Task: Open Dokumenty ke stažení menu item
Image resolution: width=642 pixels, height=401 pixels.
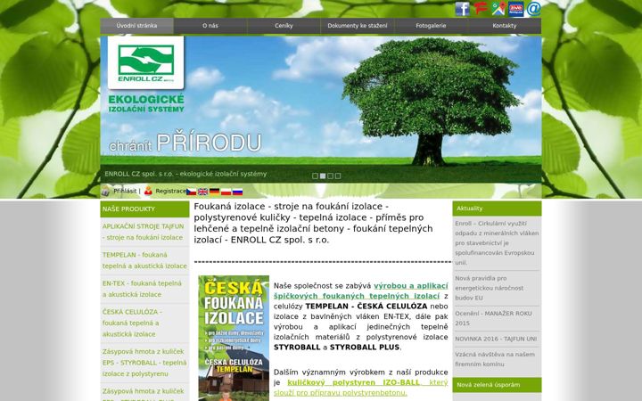Action: [358, 26]
